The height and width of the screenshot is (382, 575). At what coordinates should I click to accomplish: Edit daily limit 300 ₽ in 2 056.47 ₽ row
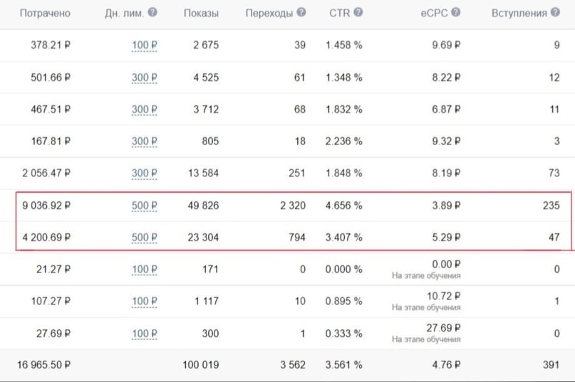[145, 174]
